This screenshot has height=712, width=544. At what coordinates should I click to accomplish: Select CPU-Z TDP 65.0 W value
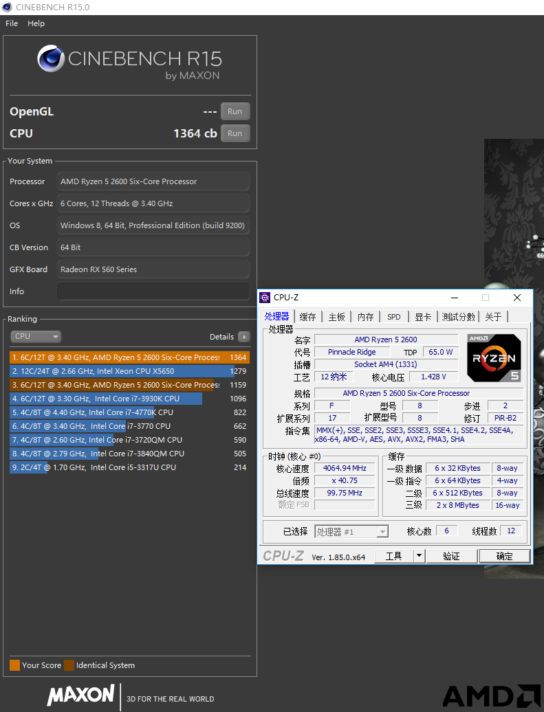click(440, 352)
